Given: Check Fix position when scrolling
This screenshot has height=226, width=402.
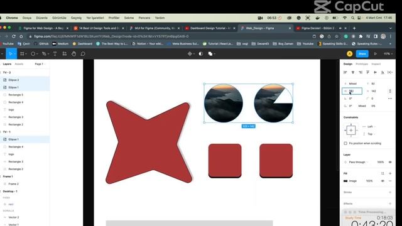Looking at the screenshot, I should point(345,144).
